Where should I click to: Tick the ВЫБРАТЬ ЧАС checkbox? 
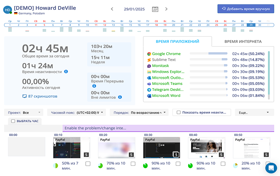pos(13,121)
